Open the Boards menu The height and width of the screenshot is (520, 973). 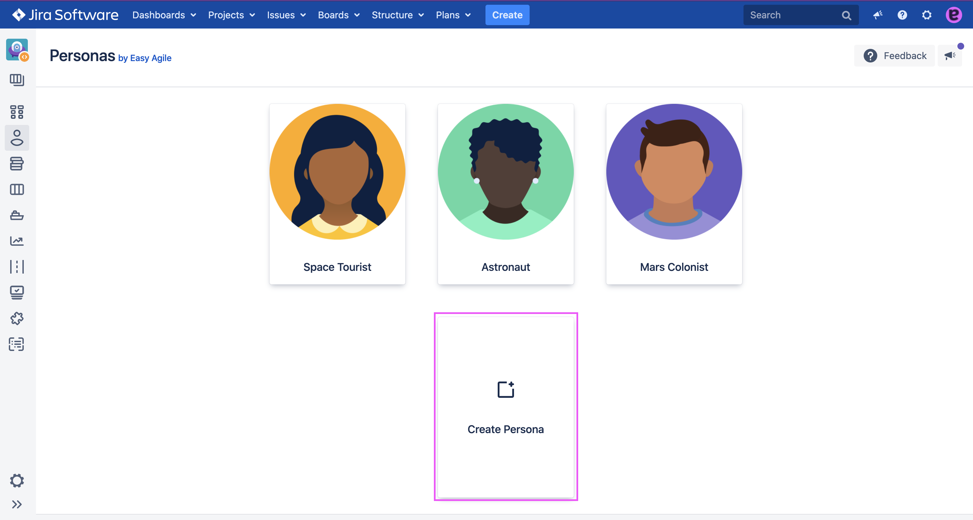[338, 15]
